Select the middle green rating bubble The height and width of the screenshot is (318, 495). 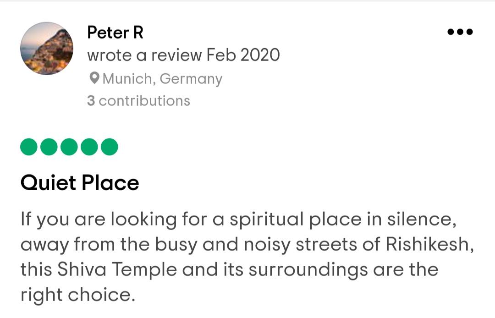point(69,147)
